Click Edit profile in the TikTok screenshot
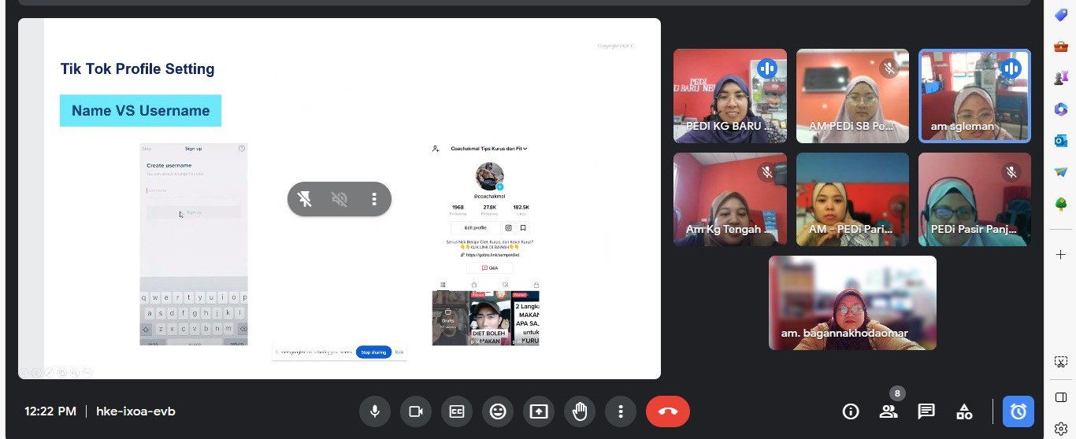This screenshot has height=439, width=1076. [x=475, y=227]
